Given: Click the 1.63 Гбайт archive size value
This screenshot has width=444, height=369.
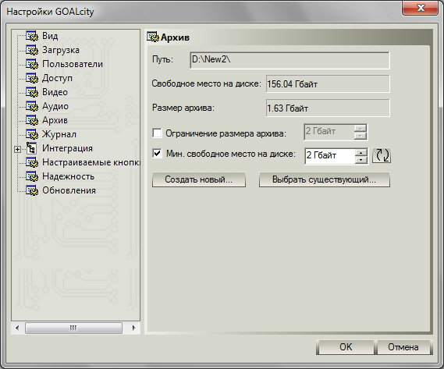Looking at the screenshot, I should tap(328, 108).
